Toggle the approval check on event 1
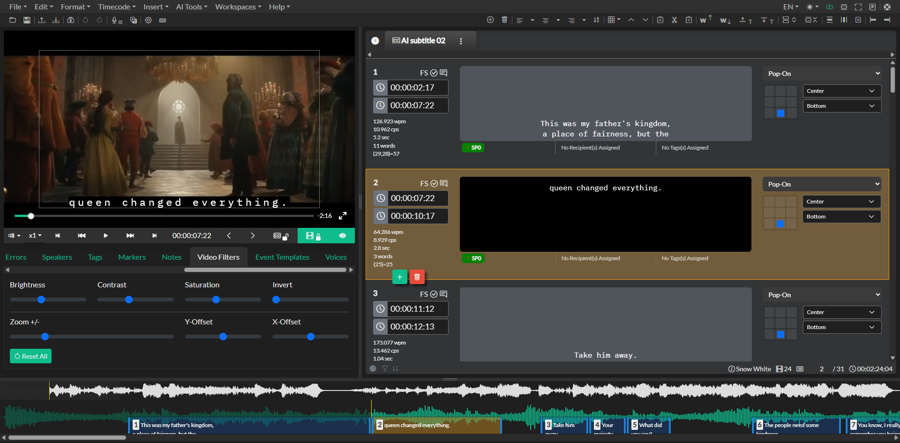The height and width of the screenshot is (443, 900). [434, 73]
